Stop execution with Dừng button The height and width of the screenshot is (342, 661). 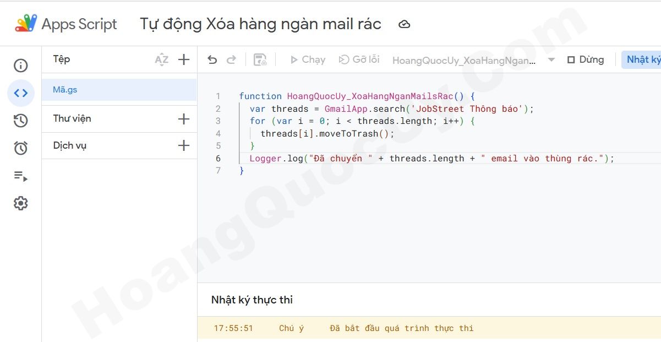[x=586, y=59]
